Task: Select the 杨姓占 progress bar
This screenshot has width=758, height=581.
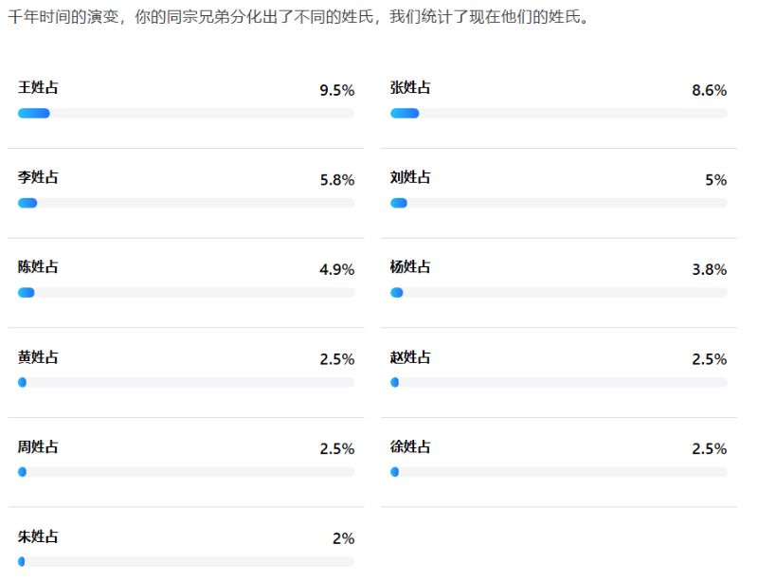Action: pos(558,293)
